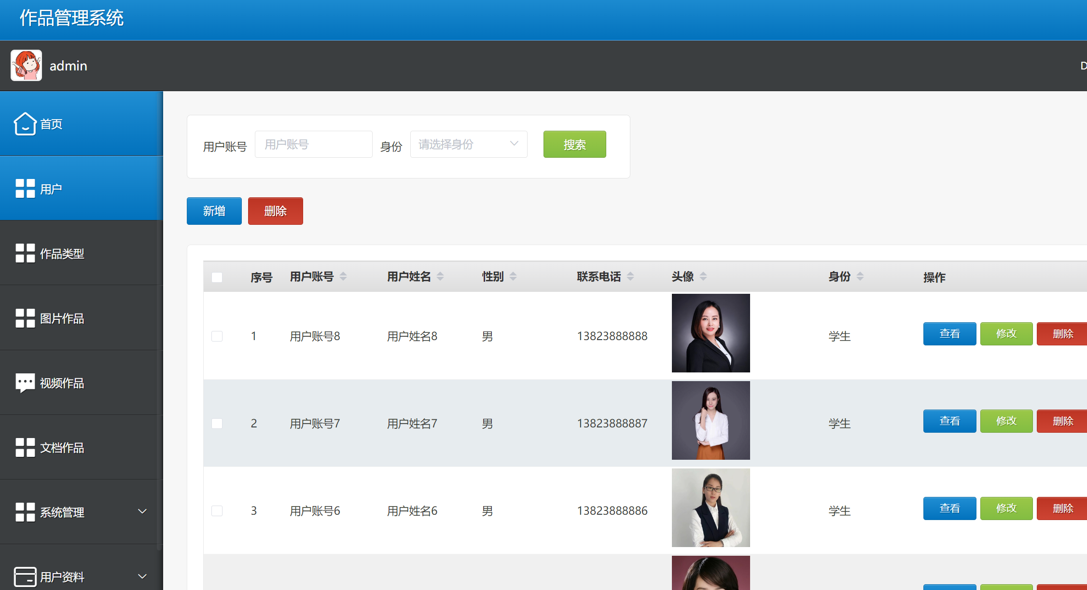
Task: Expand the 系统管理 menu chevron
Action: point(142,511)
